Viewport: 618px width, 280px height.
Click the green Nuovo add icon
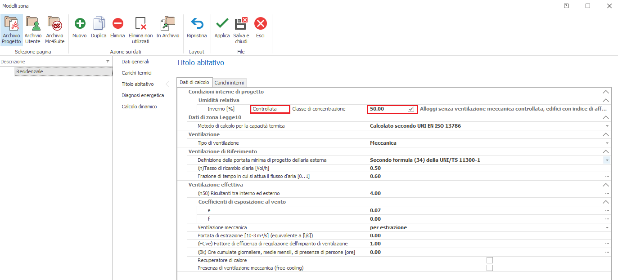tap(80, 24)
